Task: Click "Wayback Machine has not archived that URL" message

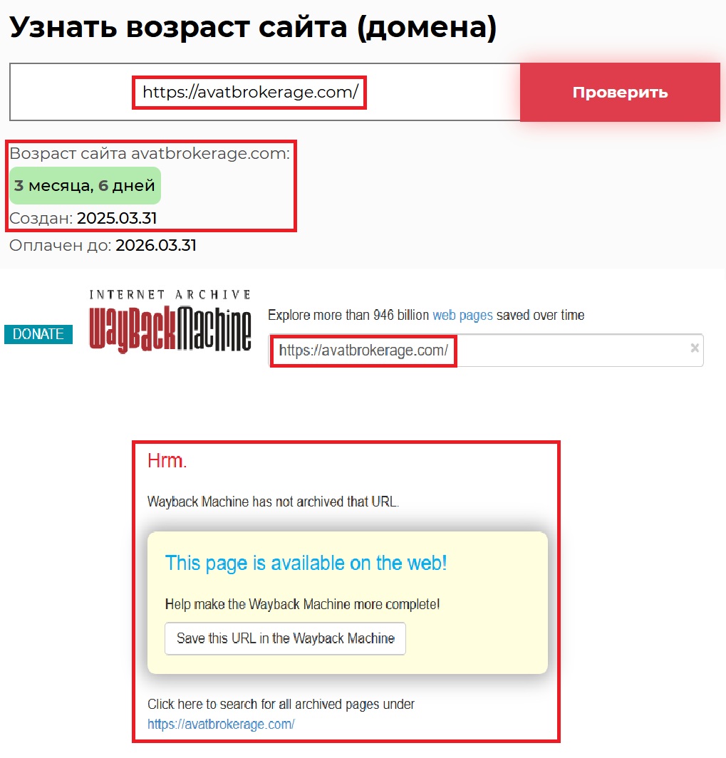Action: [x=273, y=502]
